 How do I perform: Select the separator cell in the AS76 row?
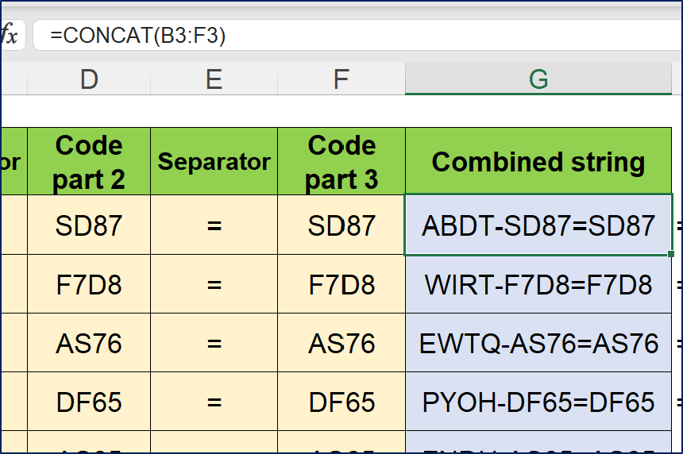click(x=214, y=343)
